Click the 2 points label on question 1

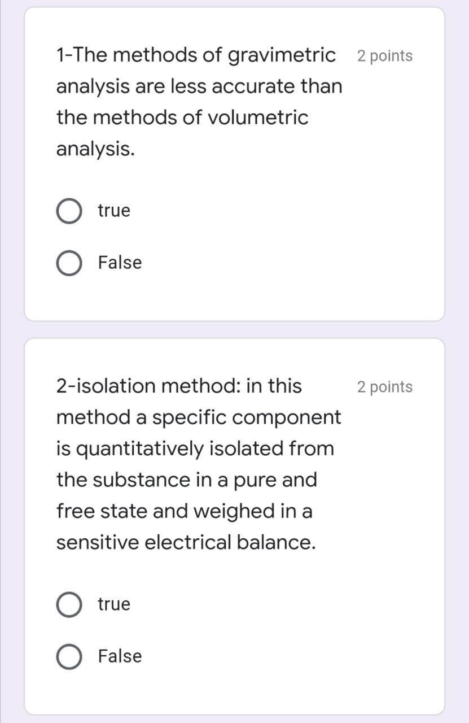coord(384,56)
